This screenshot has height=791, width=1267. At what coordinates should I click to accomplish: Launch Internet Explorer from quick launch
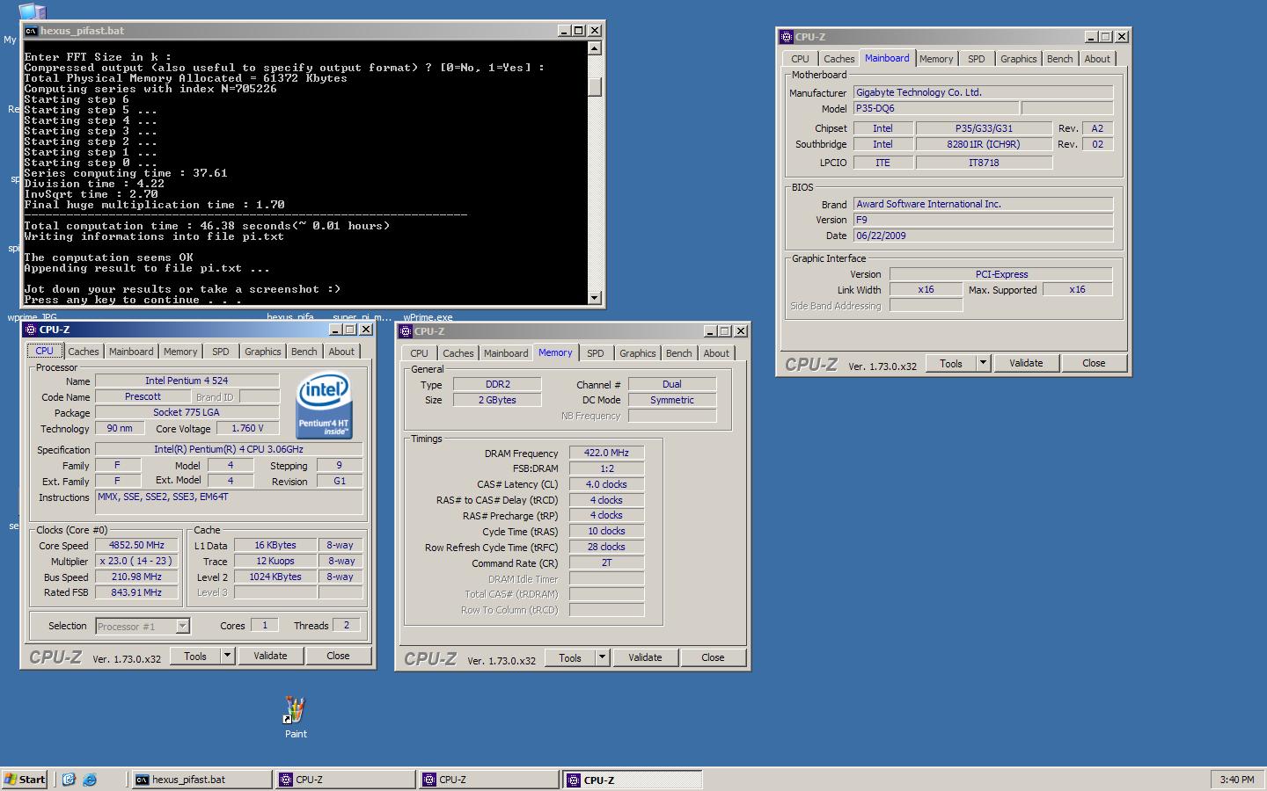pyautogui.click(x=90, y=780)
